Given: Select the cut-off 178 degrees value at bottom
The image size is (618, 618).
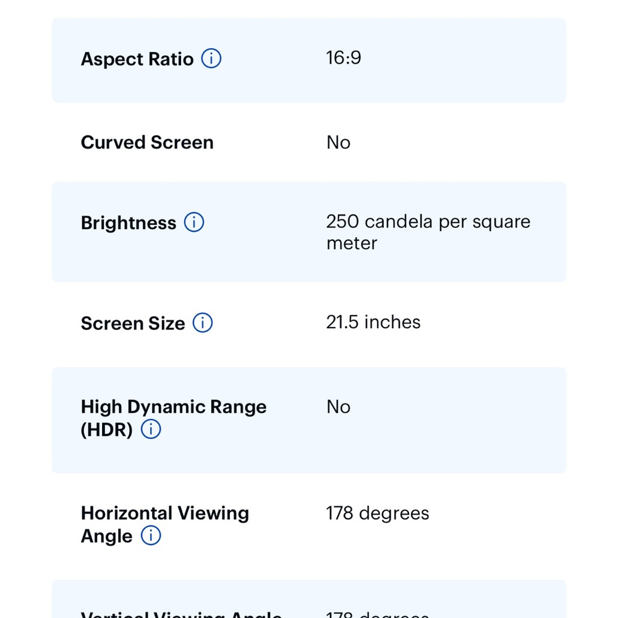Looking at the screenshot, I should tap(378, 614).
